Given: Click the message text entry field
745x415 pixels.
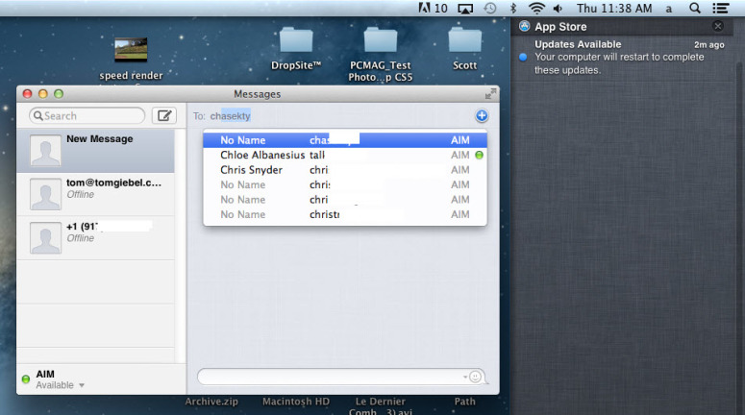Looking at the screenshot, I should click(341, 377).
